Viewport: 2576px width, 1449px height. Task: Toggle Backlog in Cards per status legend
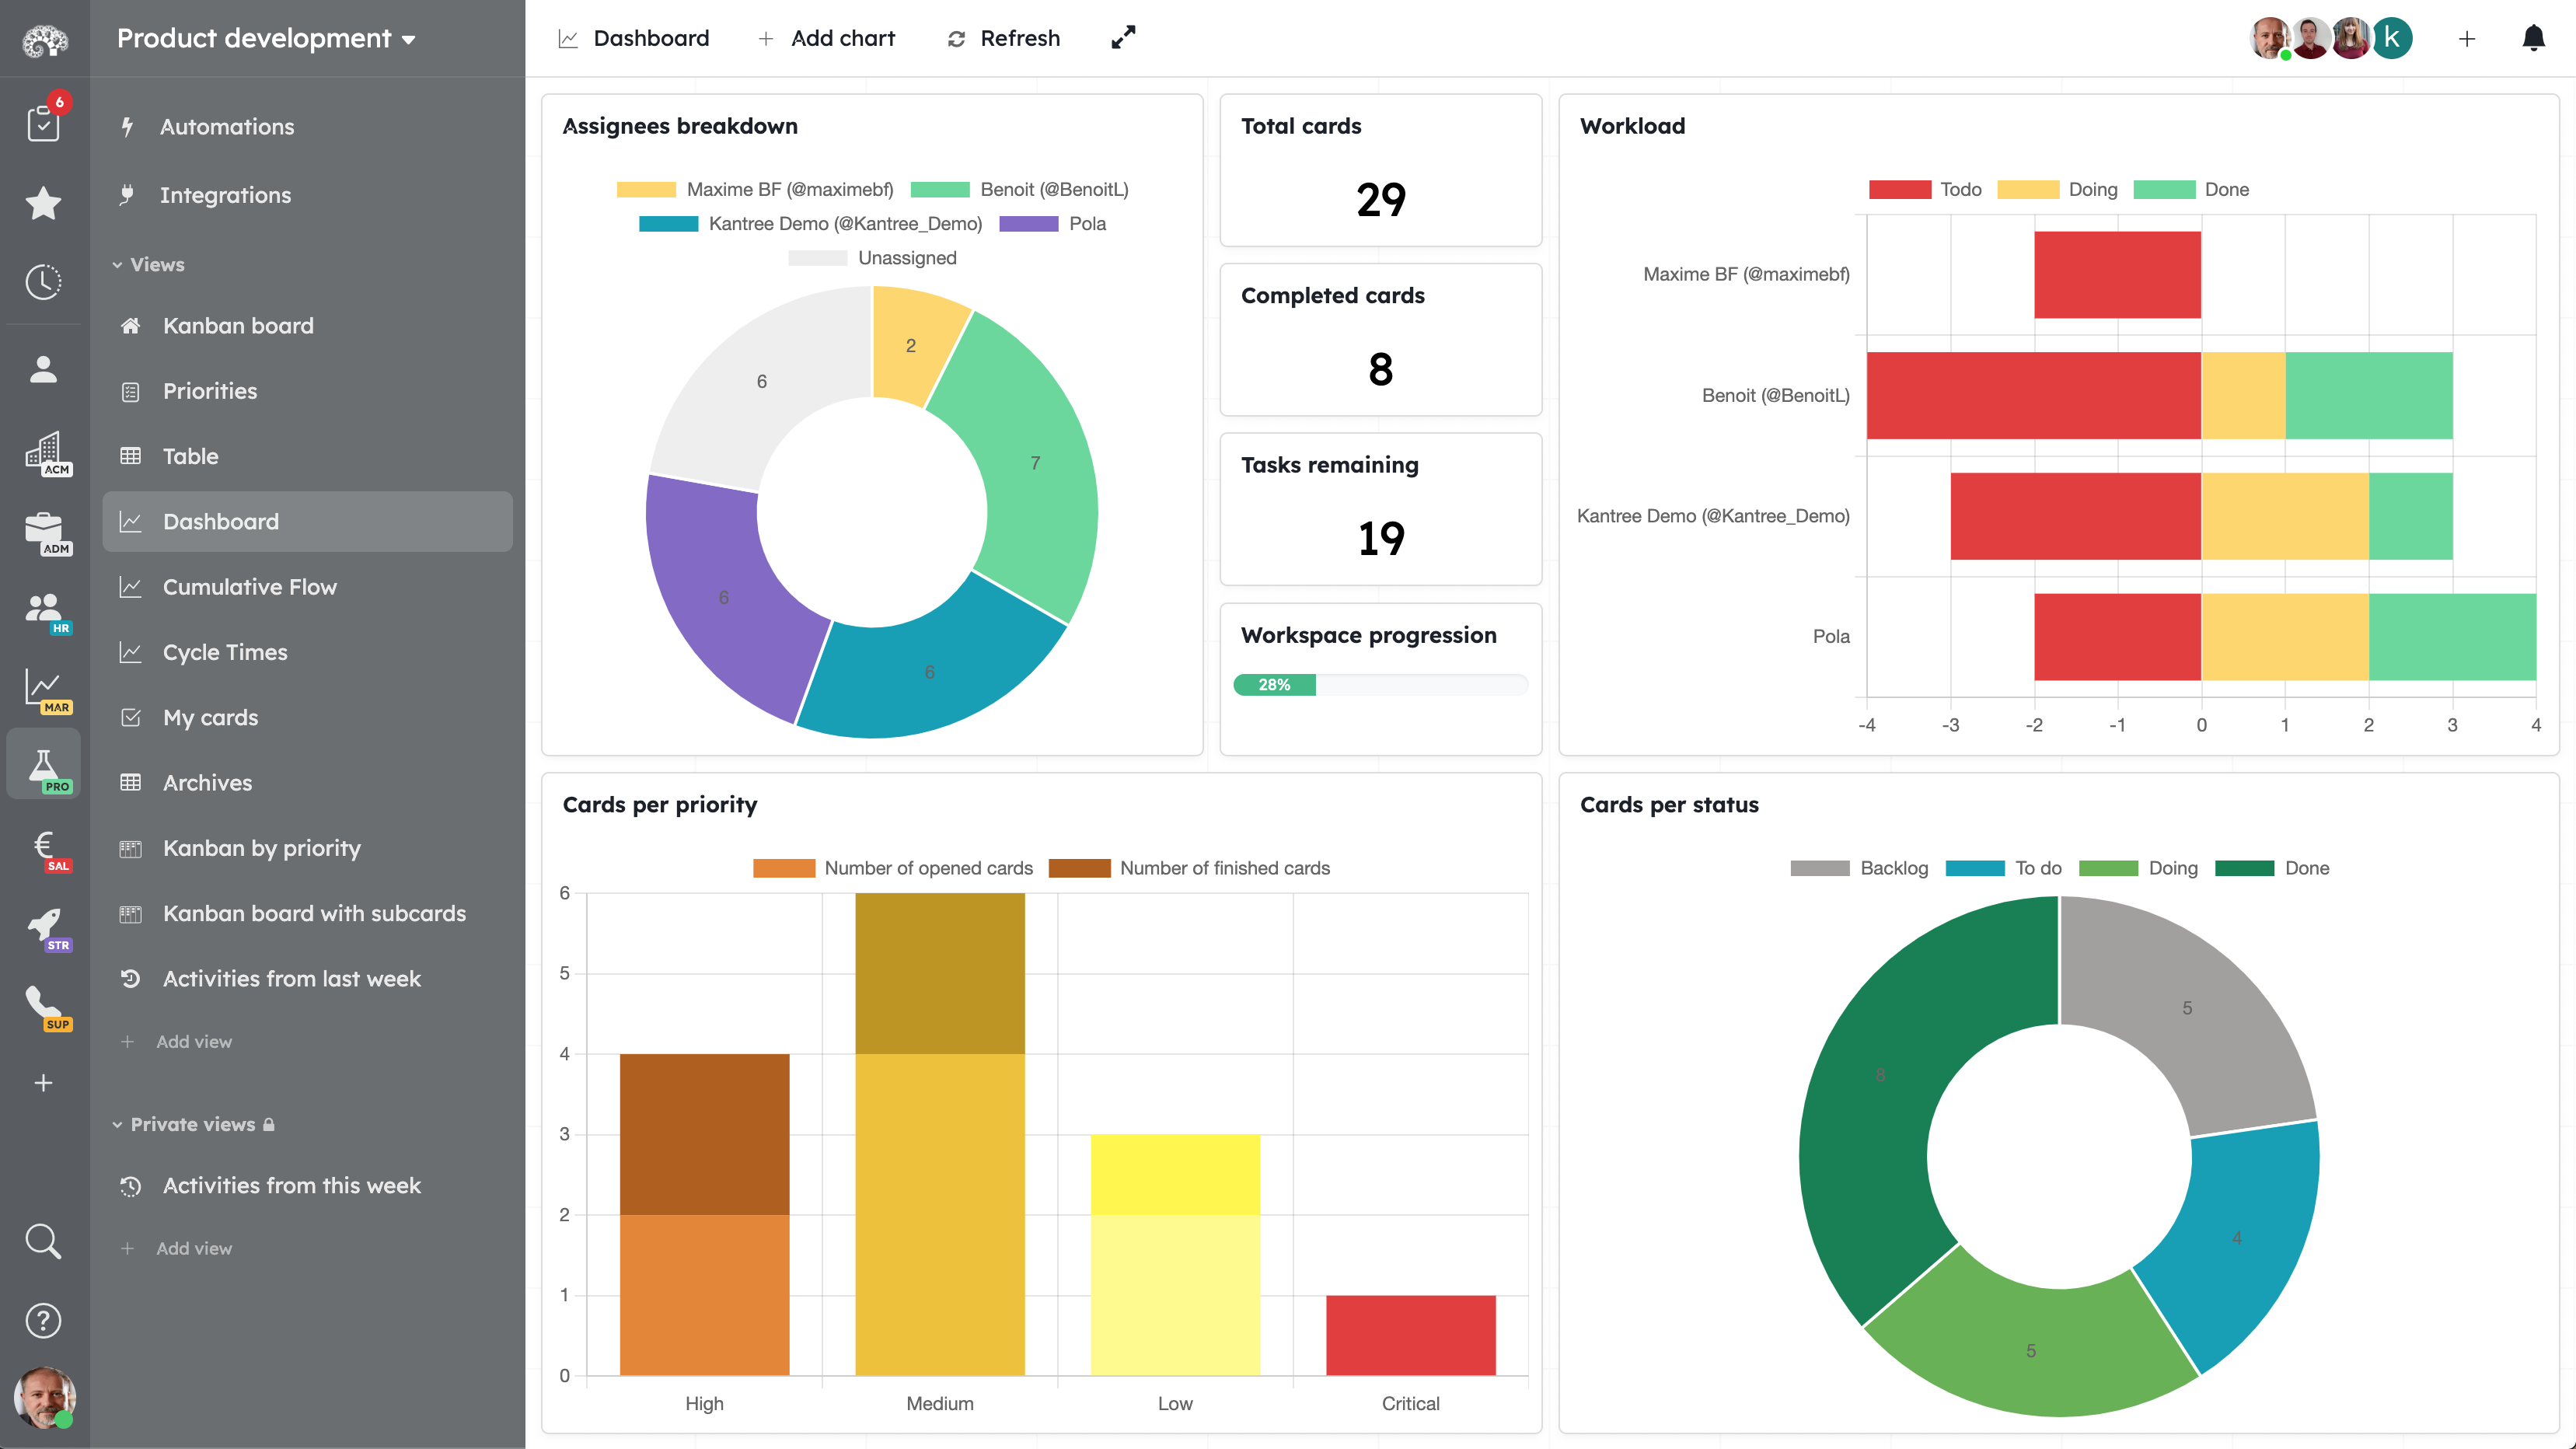coord(1860,868)
